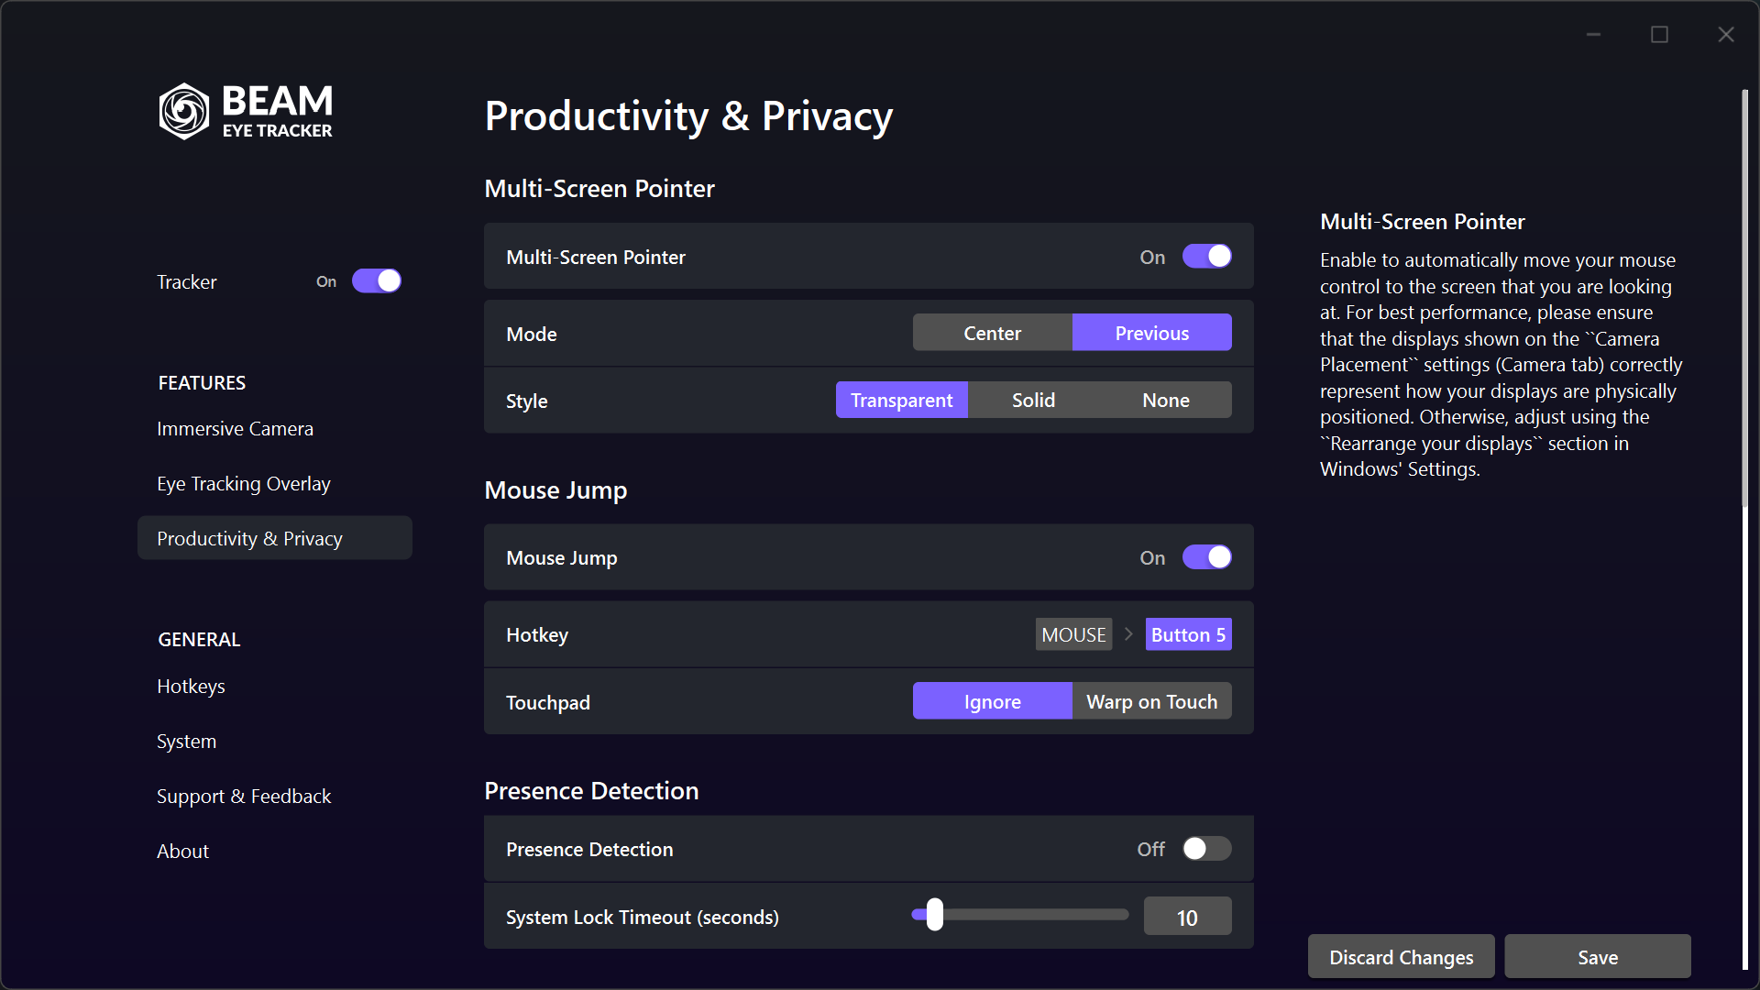The image size is (1760, 990).
Task: Click the Productivity & Privacy page title
Action: pos(688,116)
